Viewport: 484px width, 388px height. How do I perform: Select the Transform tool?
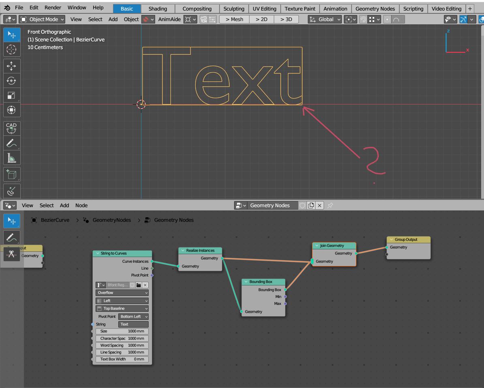12,110
